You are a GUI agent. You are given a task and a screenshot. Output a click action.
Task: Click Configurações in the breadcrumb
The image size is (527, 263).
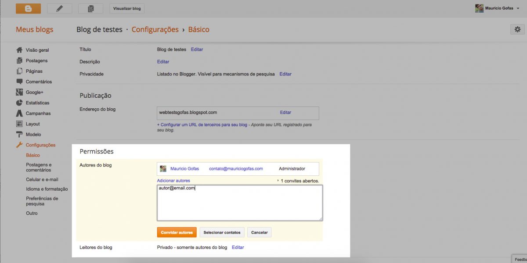click(x=155, y=29)
